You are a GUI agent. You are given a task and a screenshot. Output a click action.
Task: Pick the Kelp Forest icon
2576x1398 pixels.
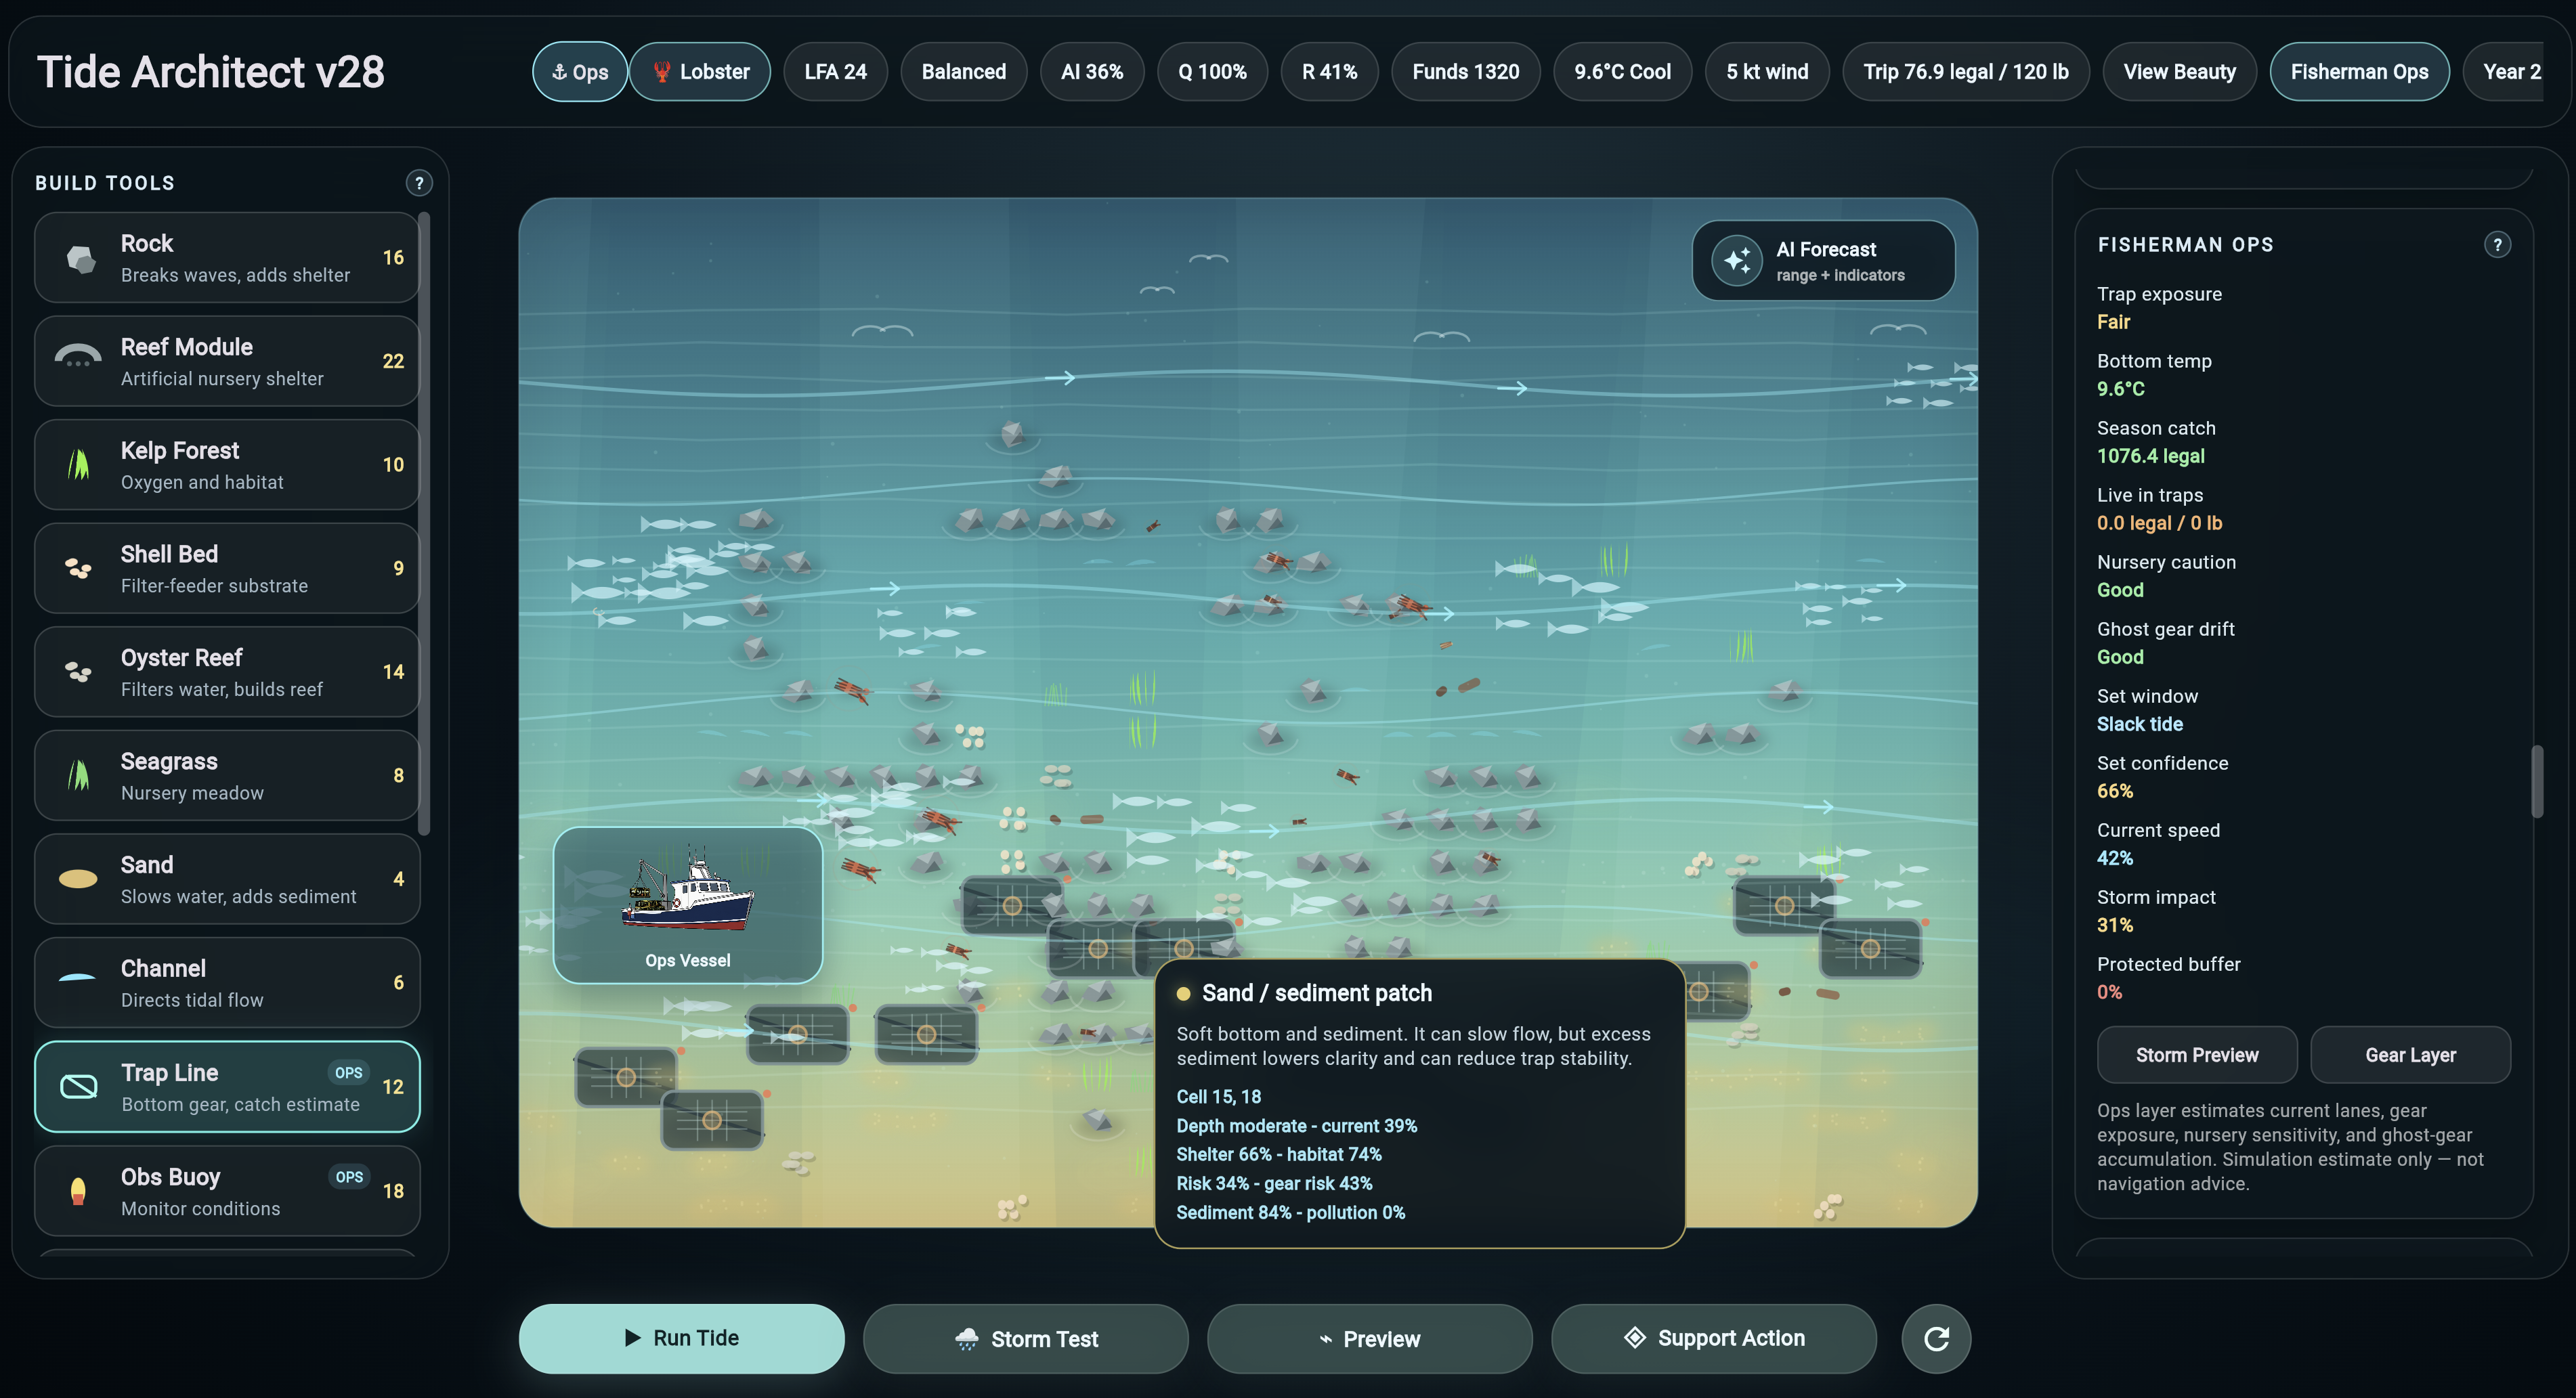78,464
